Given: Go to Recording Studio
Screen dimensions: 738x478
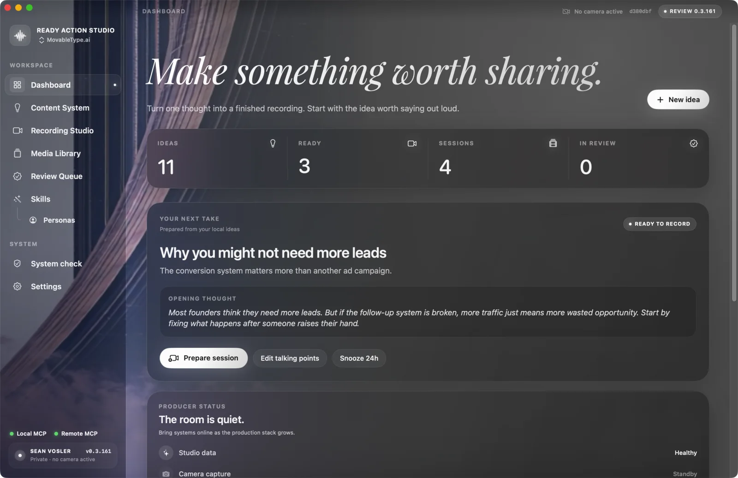Looking at the screenshot, I should (x=63, y=131).
